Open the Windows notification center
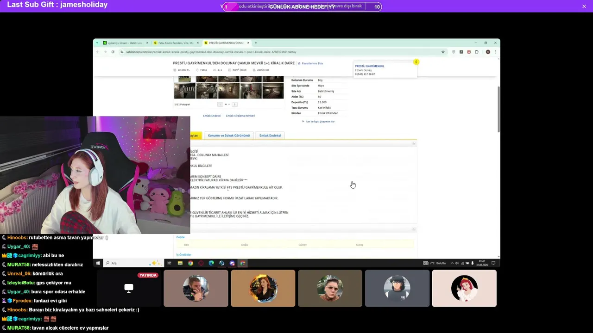 493,263
